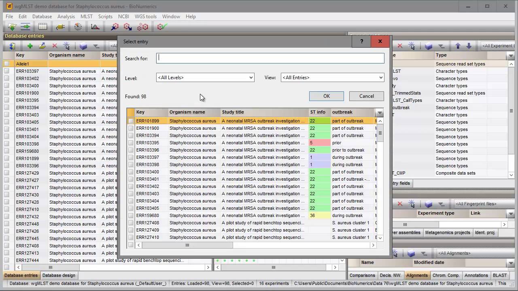Screen dimensions: 518x291
Task: Click the green ST info cell for ERR101900
Action: pos(319,128)
